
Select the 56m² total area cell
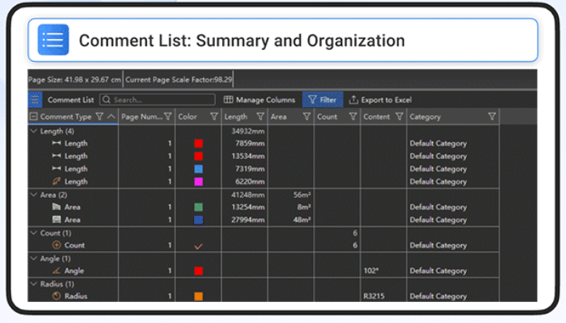tap(302, 195)
